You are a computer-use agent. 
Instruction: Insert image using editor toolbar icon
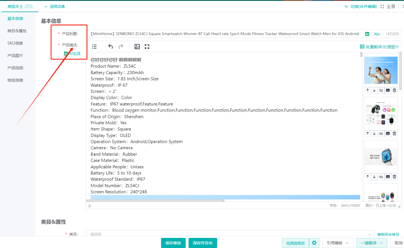(137, 46)
